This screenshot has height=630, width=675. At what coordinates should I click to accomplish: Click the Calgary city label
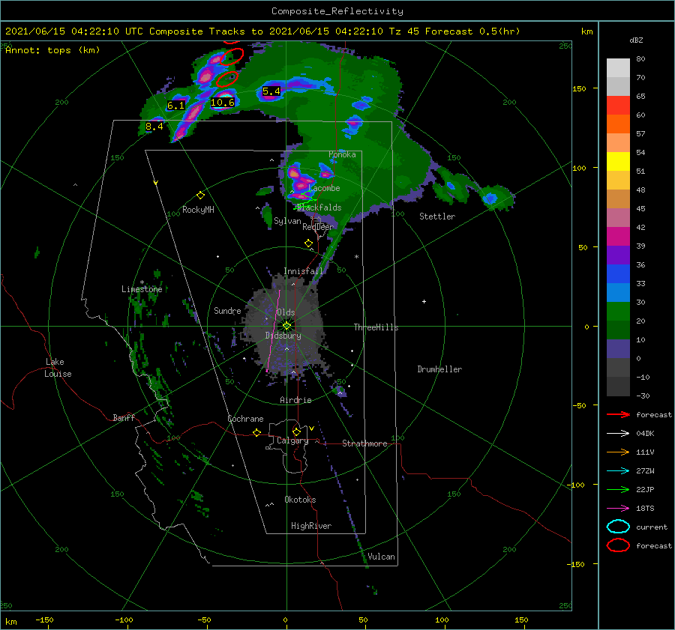[x=292, y=440]
